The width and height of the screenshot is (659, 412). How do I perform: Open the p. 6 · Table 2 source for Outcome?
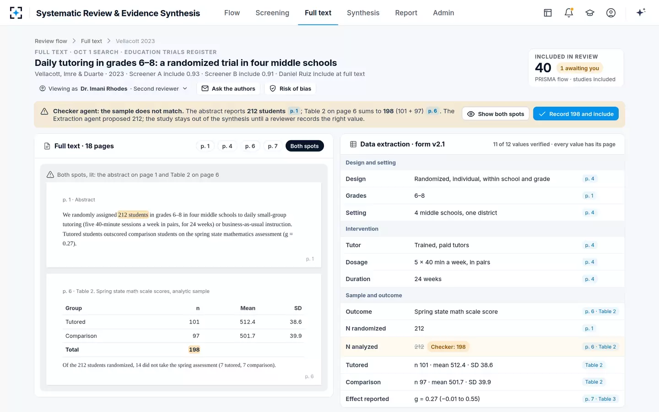(600, 312)
